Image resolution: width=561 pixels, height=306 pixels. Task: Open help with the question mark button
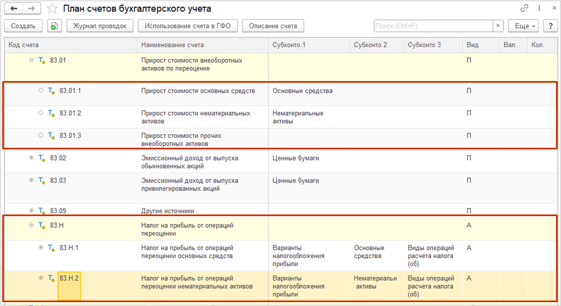[x=550, y=26]
